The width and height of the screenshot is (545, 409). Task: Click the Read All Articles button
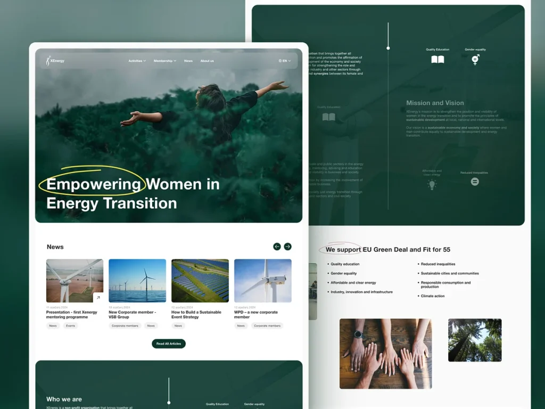pos(168,343)
